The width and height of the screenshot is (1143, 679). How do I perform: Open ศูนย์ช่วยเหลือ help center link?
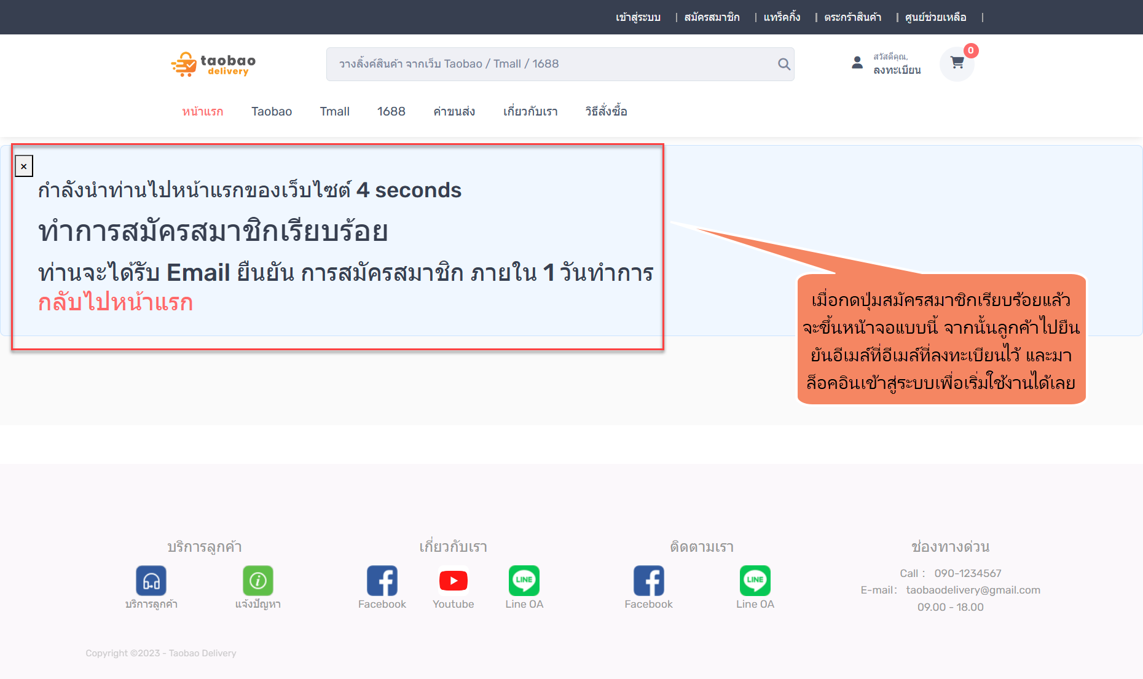coord(935,17)
